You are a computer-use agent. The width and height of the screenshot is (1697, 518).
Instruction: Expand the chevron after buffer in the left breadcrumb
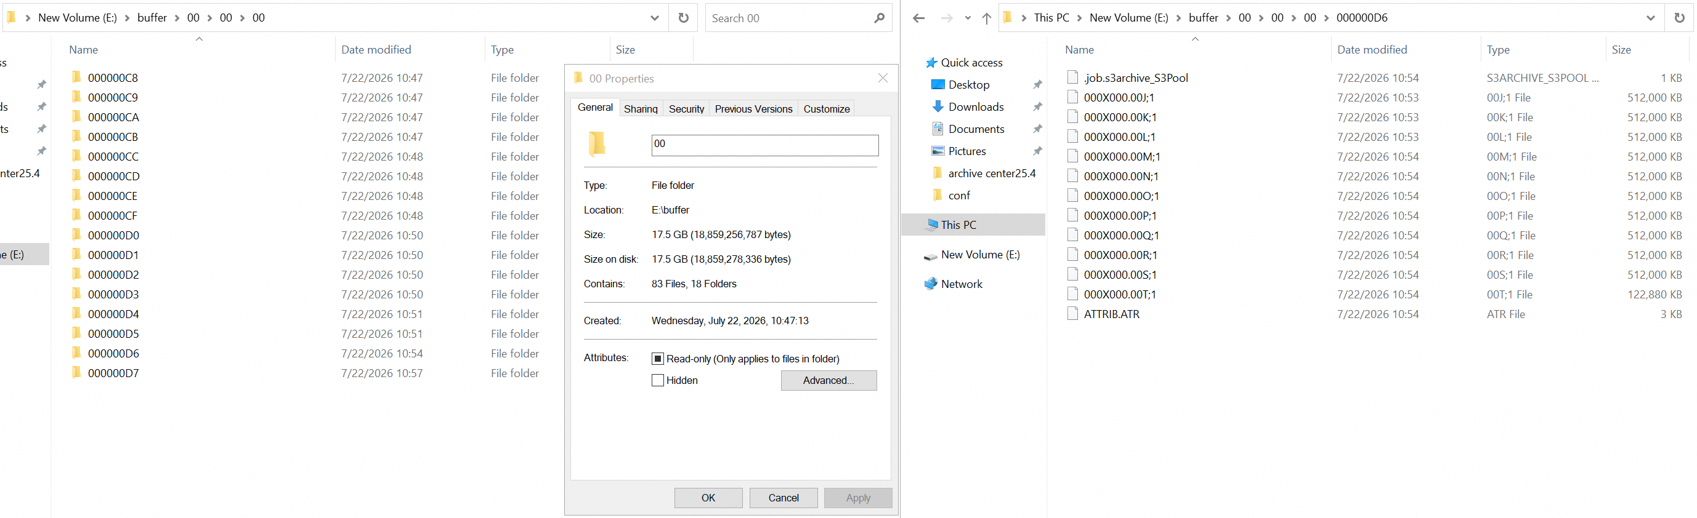(177, 18)
